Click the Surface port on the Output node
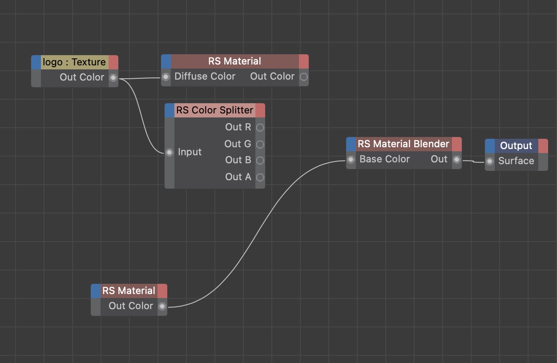This screenshot has height=363, width=557. tap(490, 161)
